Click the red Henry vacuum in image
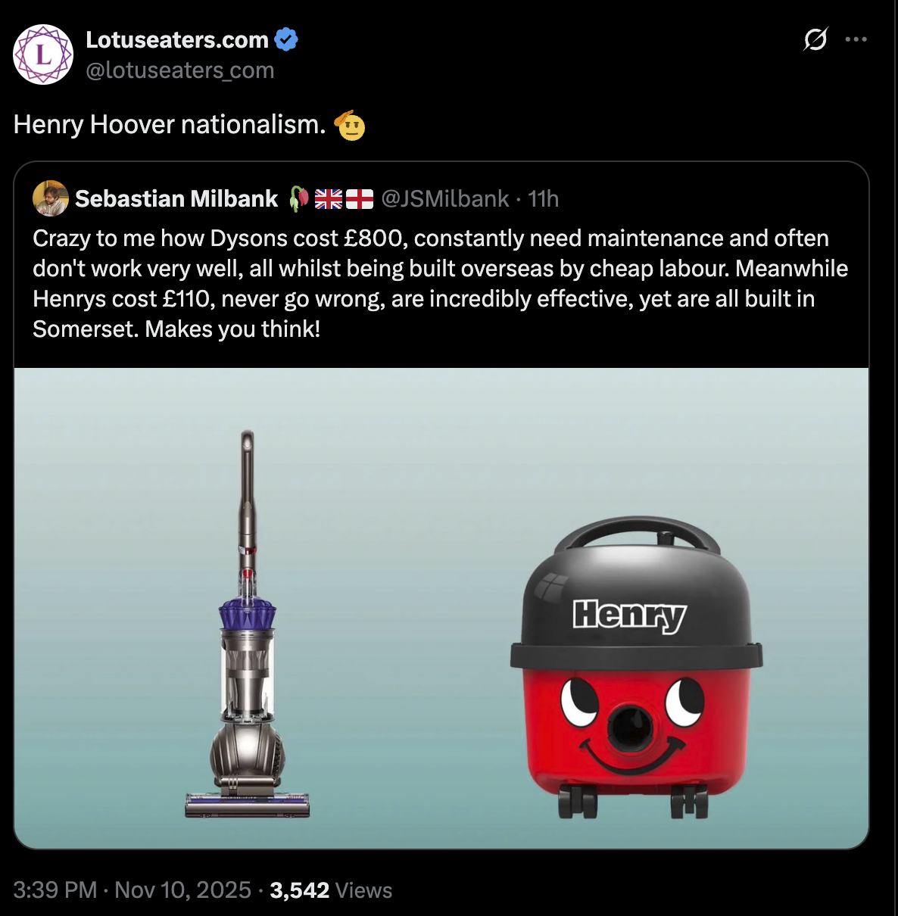 [636, 668]
